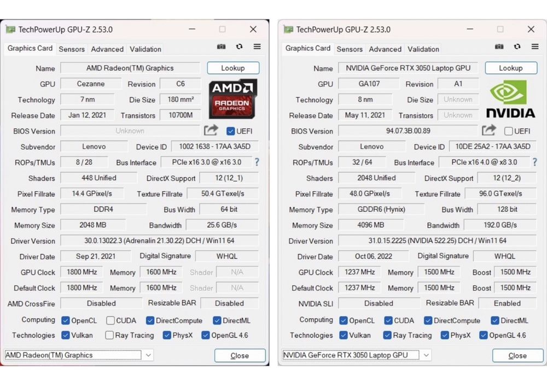Click Name field showing NVIDIA GeForce RTX 3050
This screenshot has width=547, height=381.
click(408, 68)
